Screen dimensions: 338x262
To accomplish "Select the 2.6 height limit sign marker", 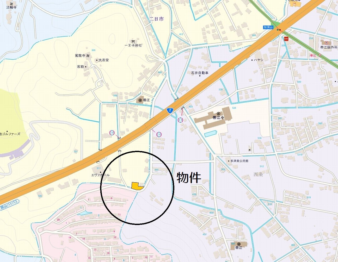I will point(159,134).
